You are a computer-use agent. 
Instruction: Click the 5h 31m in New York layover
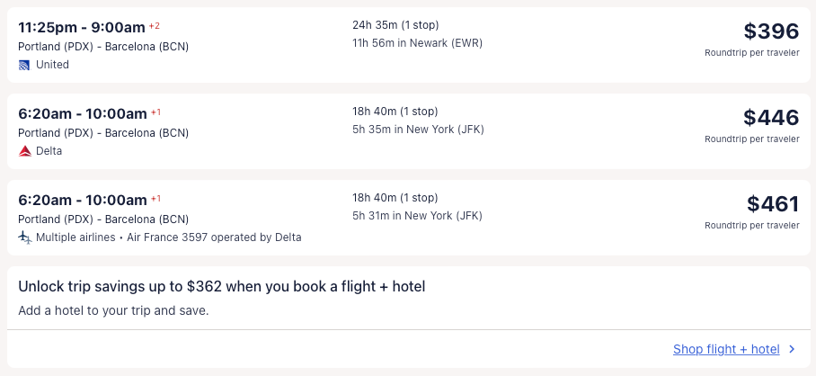417,216
